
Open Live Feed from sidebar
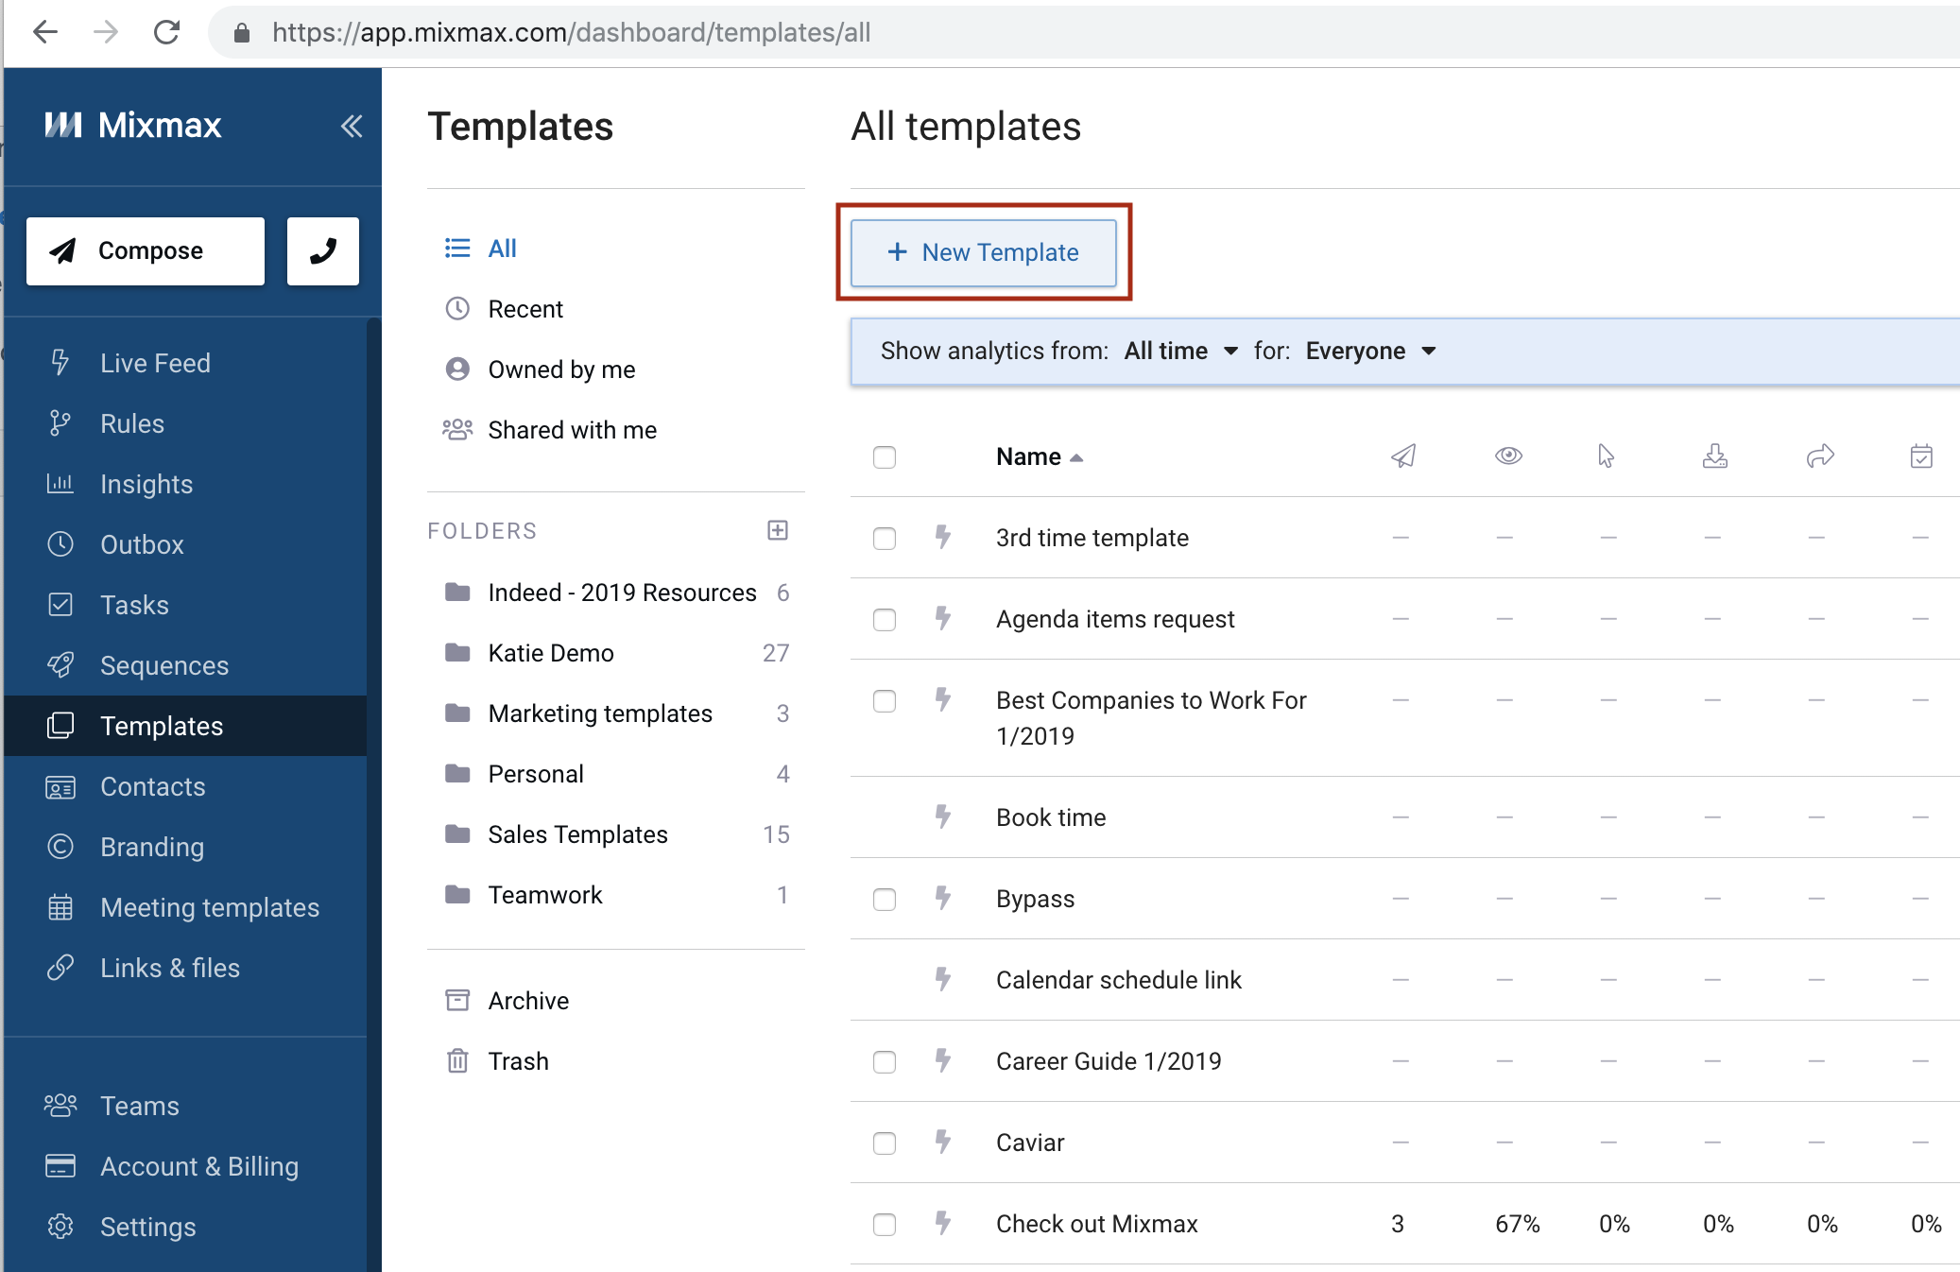point(155,363)
